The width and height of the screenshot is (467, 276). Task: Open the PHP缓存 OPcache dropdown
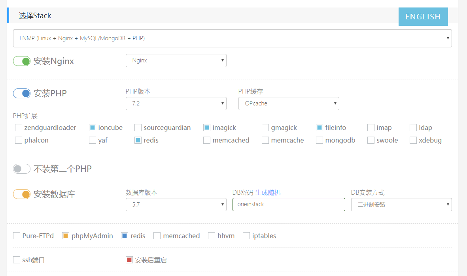[289, 103]
